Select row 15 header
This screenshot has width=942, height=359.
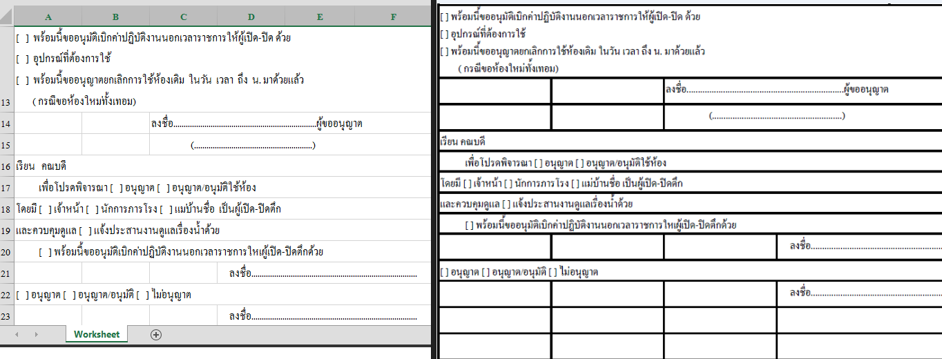(x=7, y=144)
